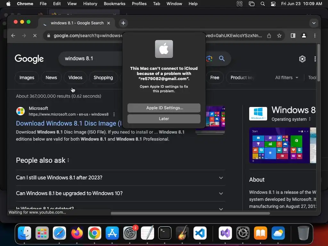Click the vertical page scrollbar

tap(319, 62)
